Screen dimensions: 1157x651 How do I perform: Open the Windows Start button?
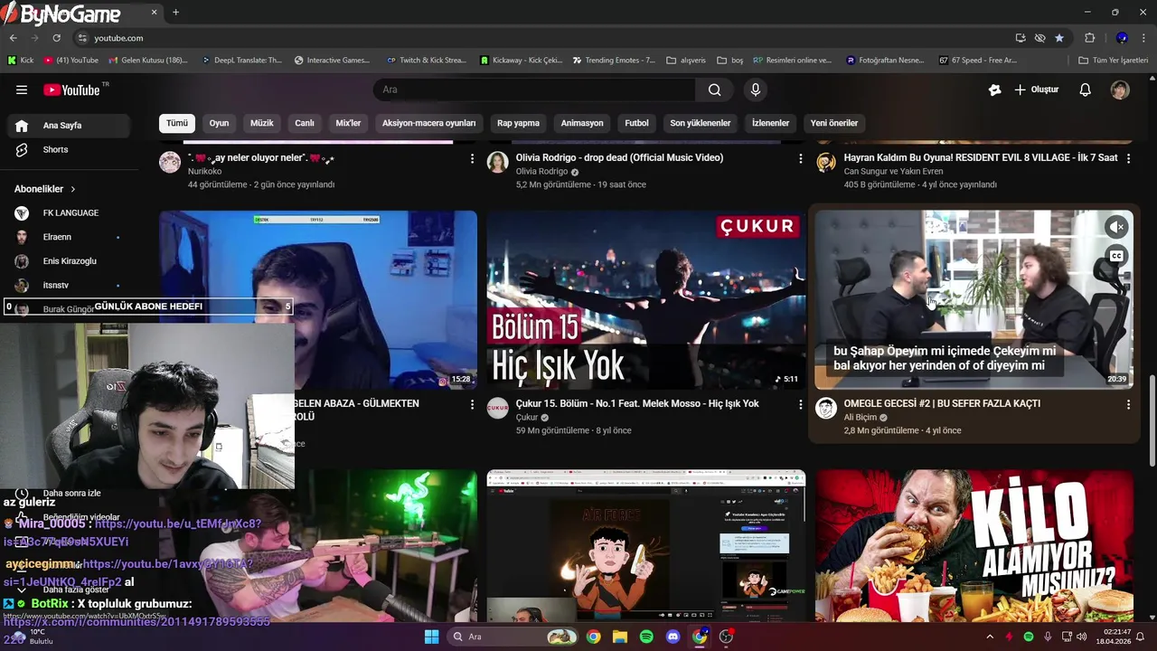click(x=431, y=637)
